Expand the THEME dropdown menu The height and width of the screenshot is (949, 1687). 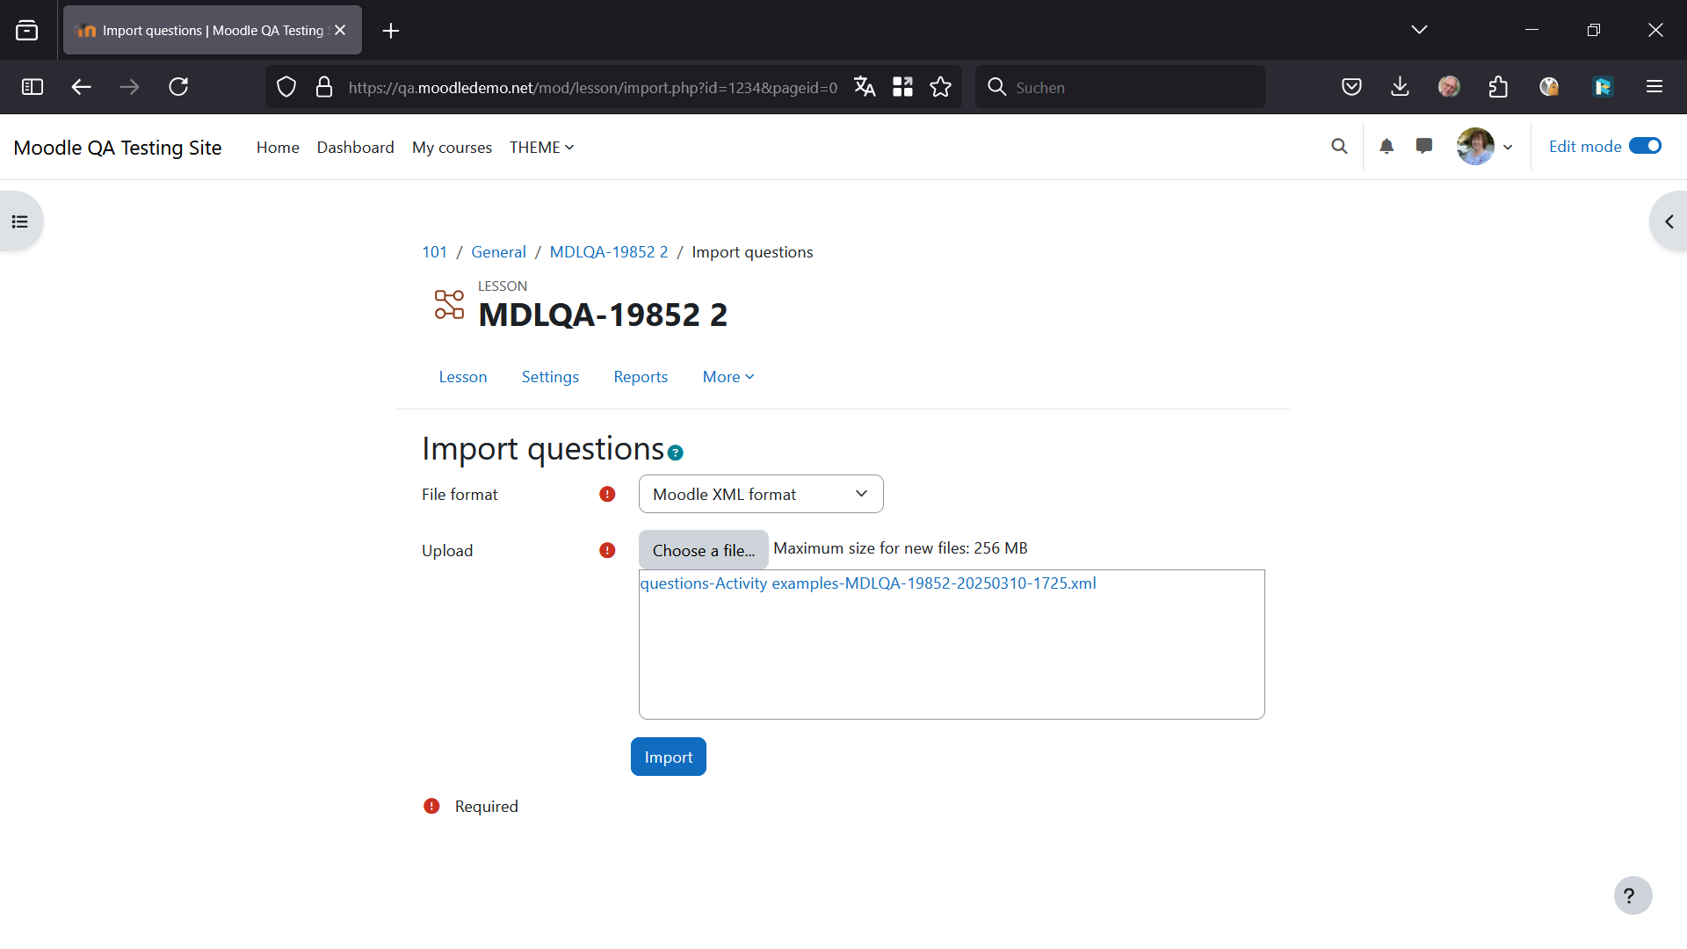541,148
